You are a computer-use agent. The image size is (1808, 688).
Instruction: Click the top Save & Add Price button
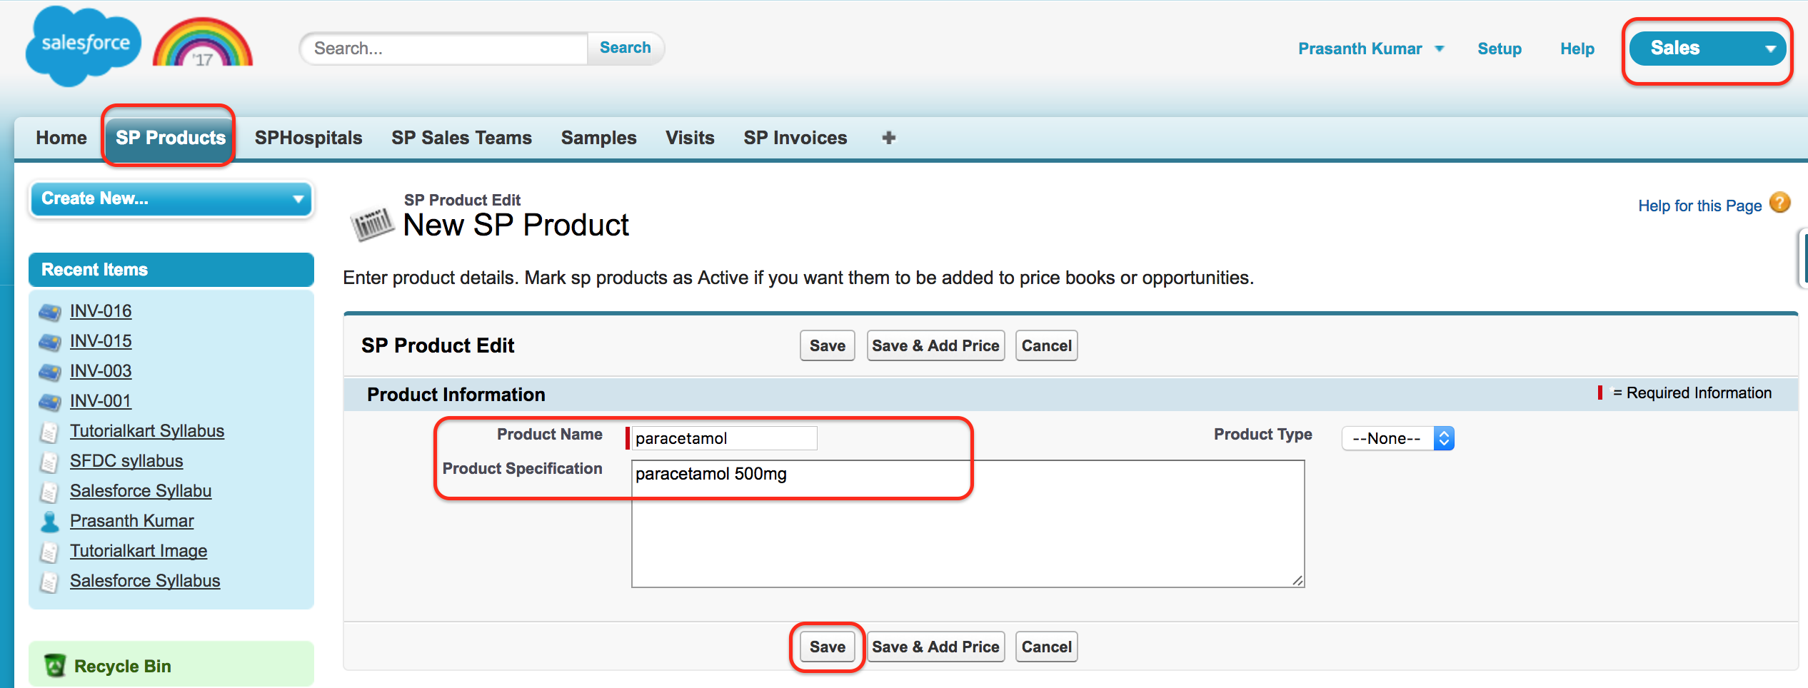(935, 345)
